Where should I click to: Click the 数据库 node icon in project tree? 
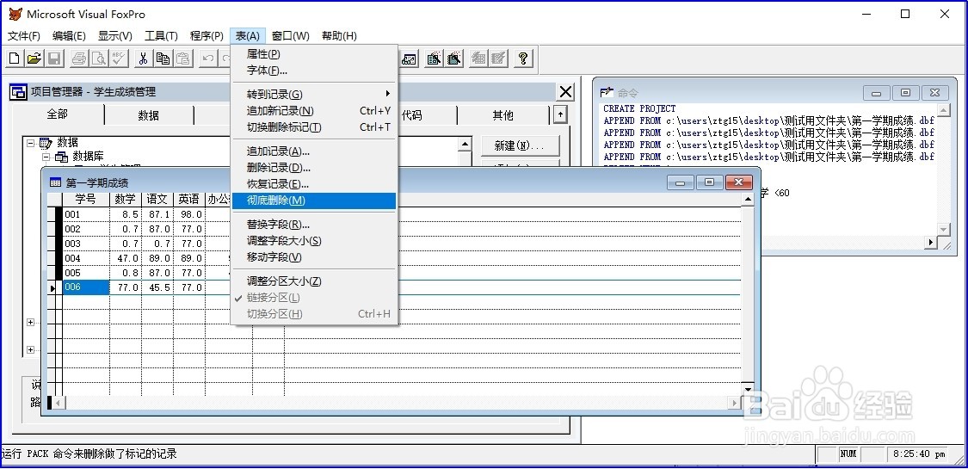pos(62,157)
